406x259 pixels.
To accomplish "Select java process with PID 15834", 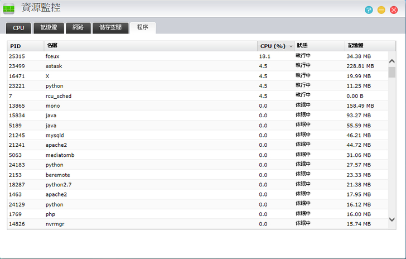I will pos(197,116).
